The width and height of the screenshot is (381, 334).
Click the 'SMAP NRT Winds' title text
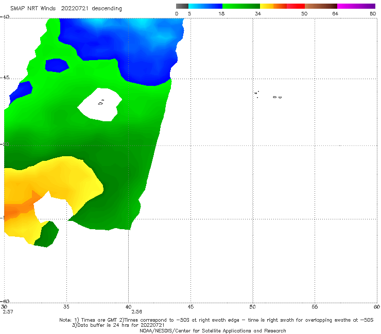pos(33,8)
